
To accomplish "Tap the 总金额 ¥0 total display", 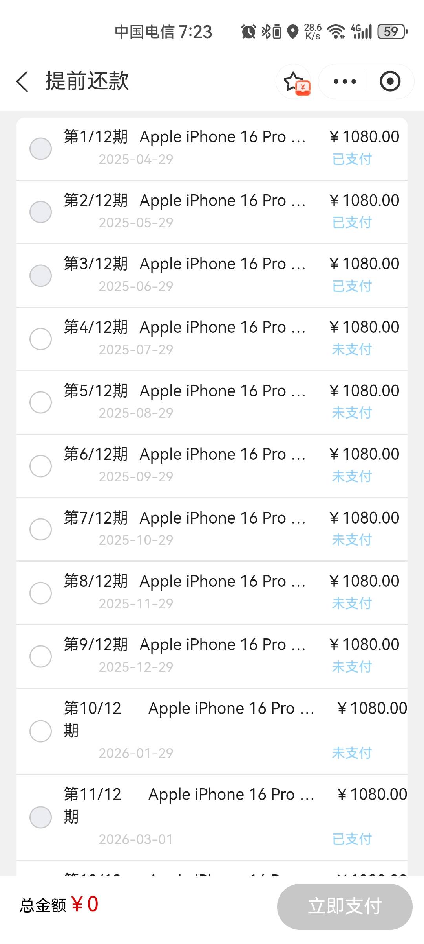I will pos(59,904).
